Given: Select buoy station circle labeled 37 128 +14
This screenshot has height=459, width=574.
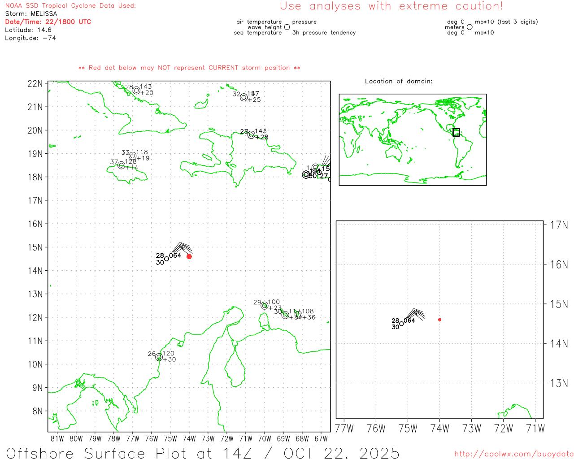Looking at the screenshot, I should [121, 165].
